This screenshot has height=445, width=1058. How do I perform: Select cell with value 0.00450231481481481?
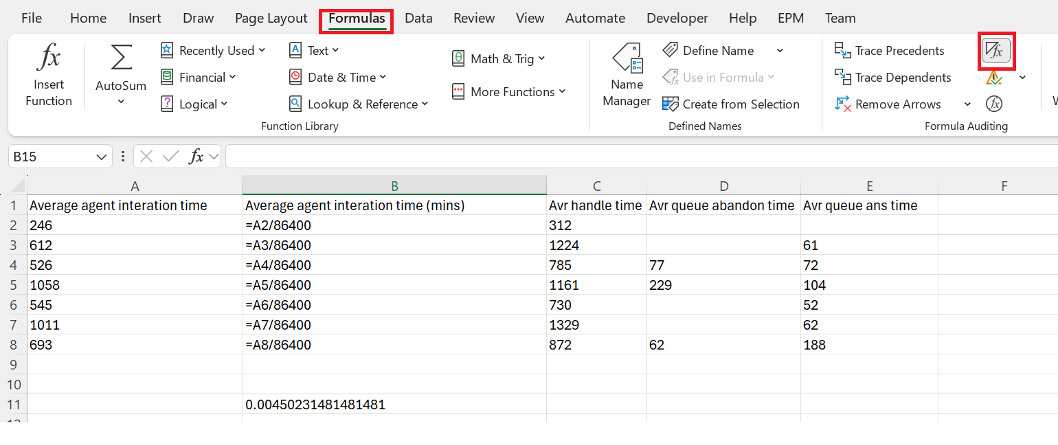click(394, 404)
